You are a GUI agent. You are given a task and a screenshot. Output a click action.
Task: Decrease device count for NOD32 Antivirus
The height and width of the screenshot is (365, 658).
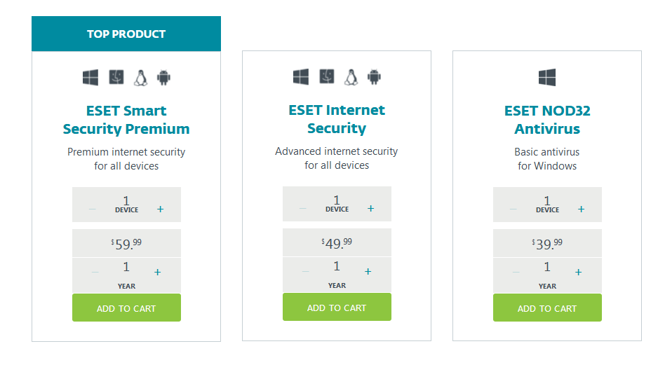point(513,209)
